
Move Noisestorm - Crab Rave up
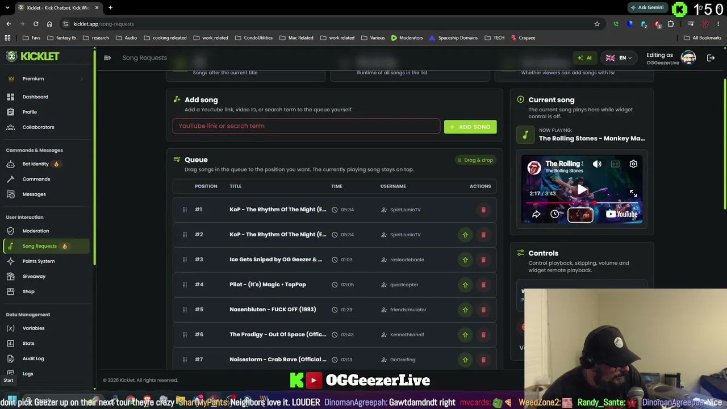click(465, 360)
